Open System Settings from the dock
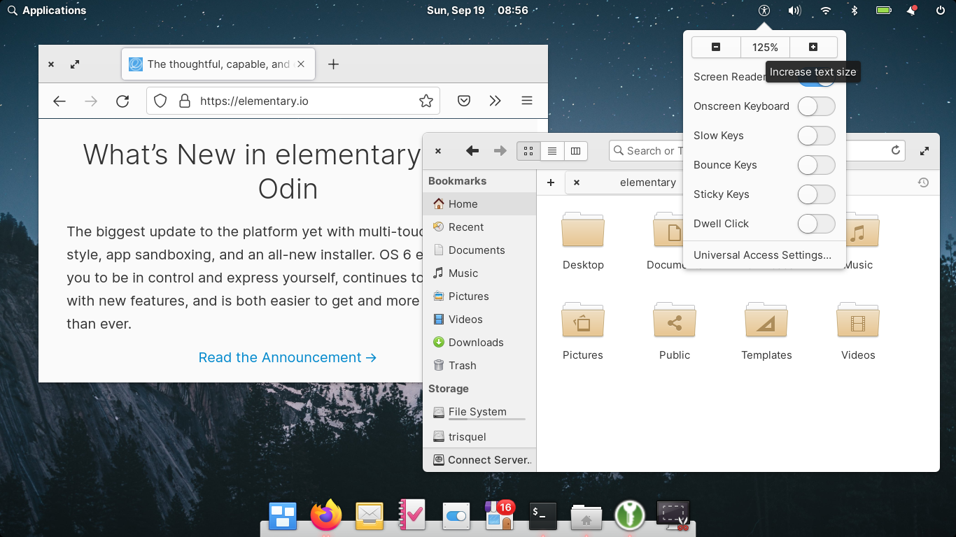The image size is (956, 537). [x=456, y=516]
